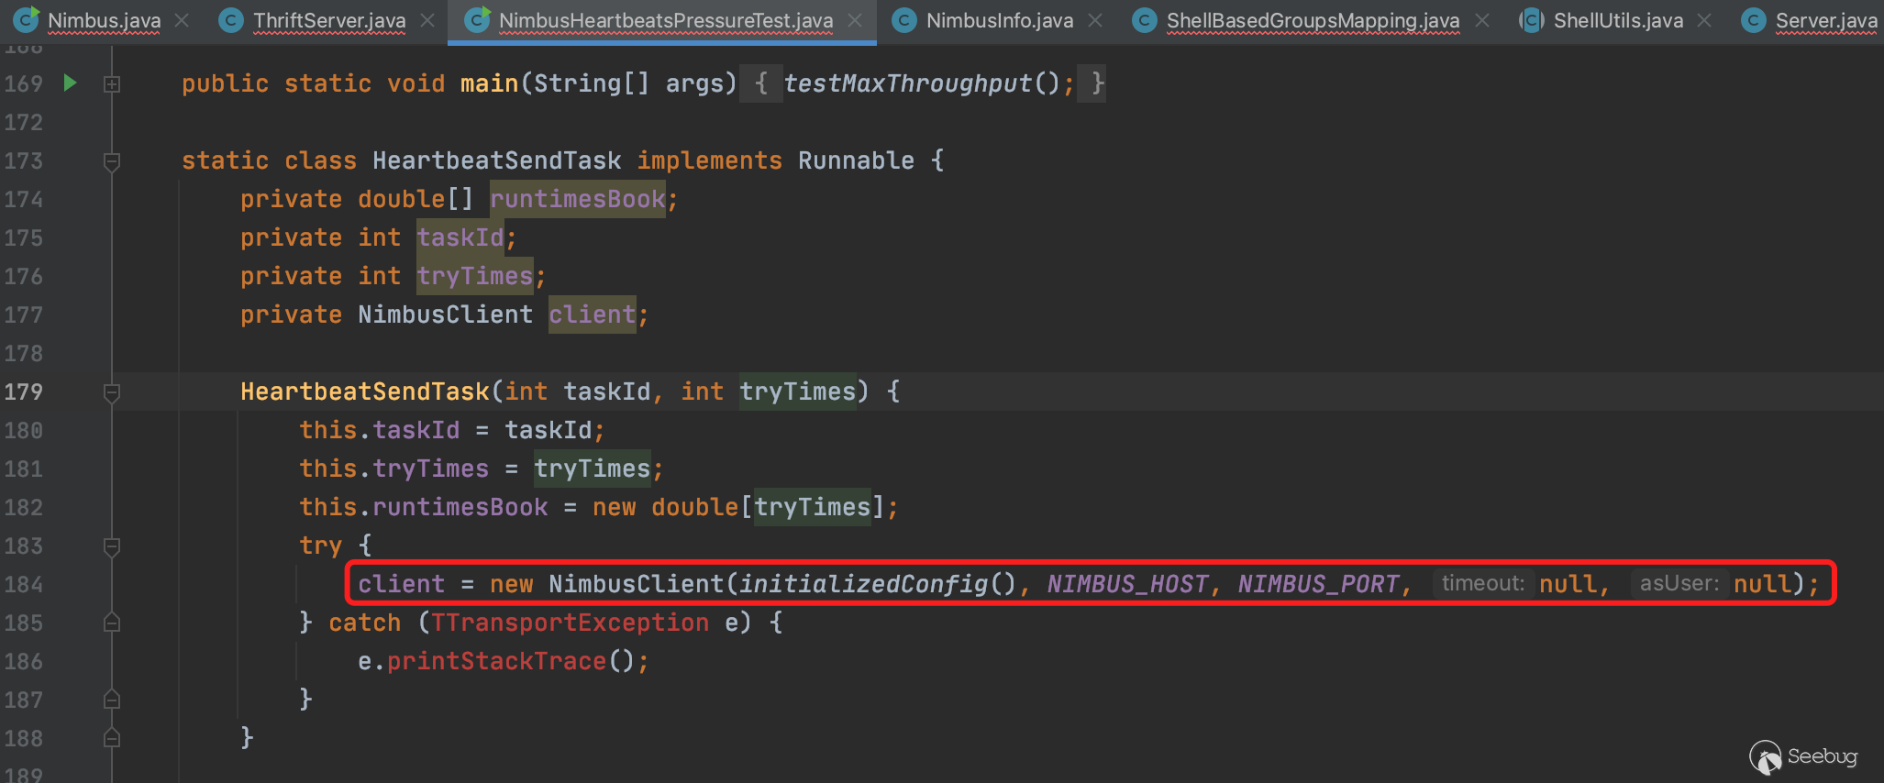Screen dimensions: 1884x783
Task: Click line number 184 in the gutter
Action: (23, 584)
